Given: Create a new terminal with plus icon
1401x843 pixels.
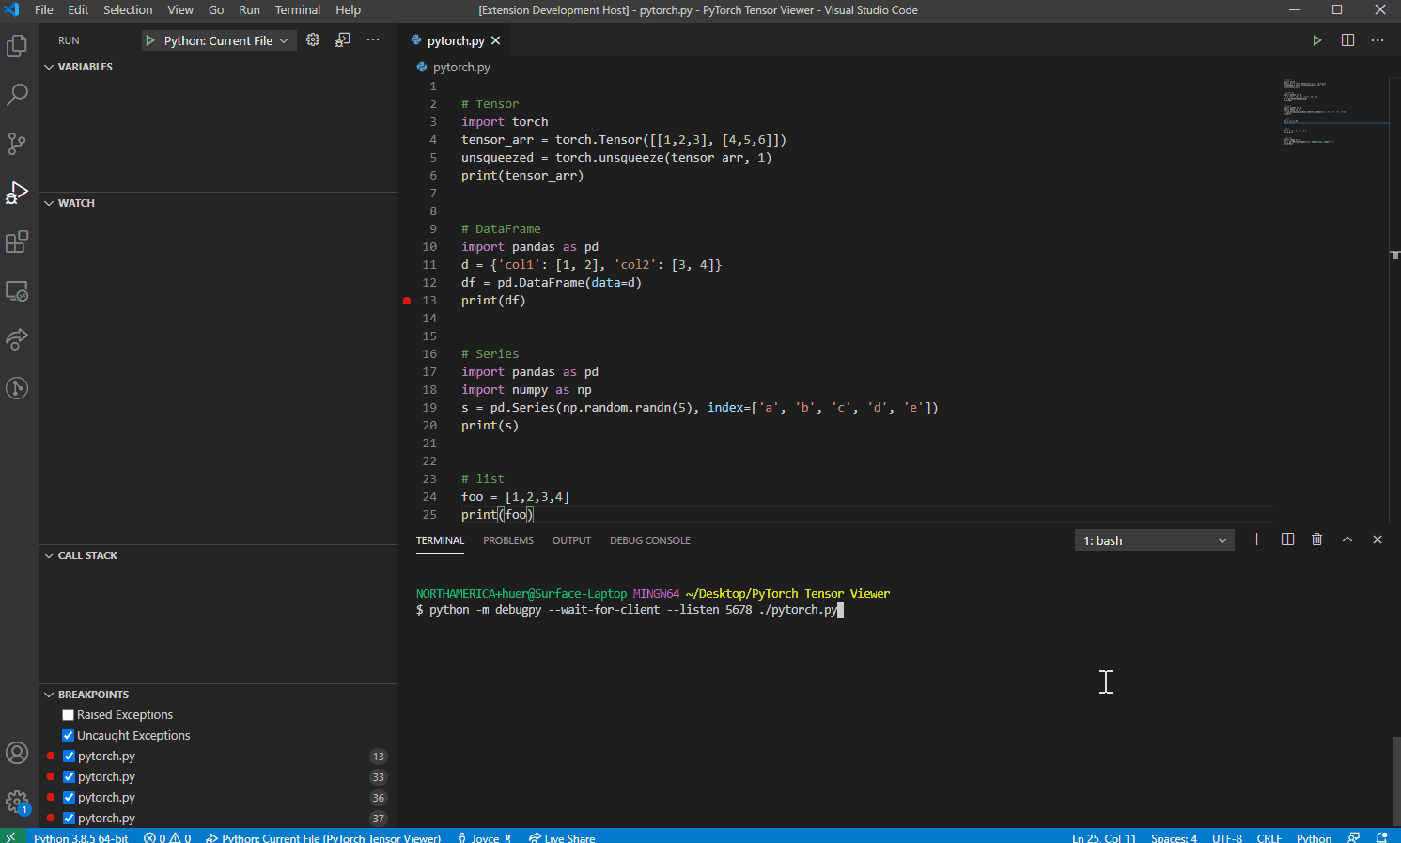Looking at the screenshot, I should [1257, 539].
